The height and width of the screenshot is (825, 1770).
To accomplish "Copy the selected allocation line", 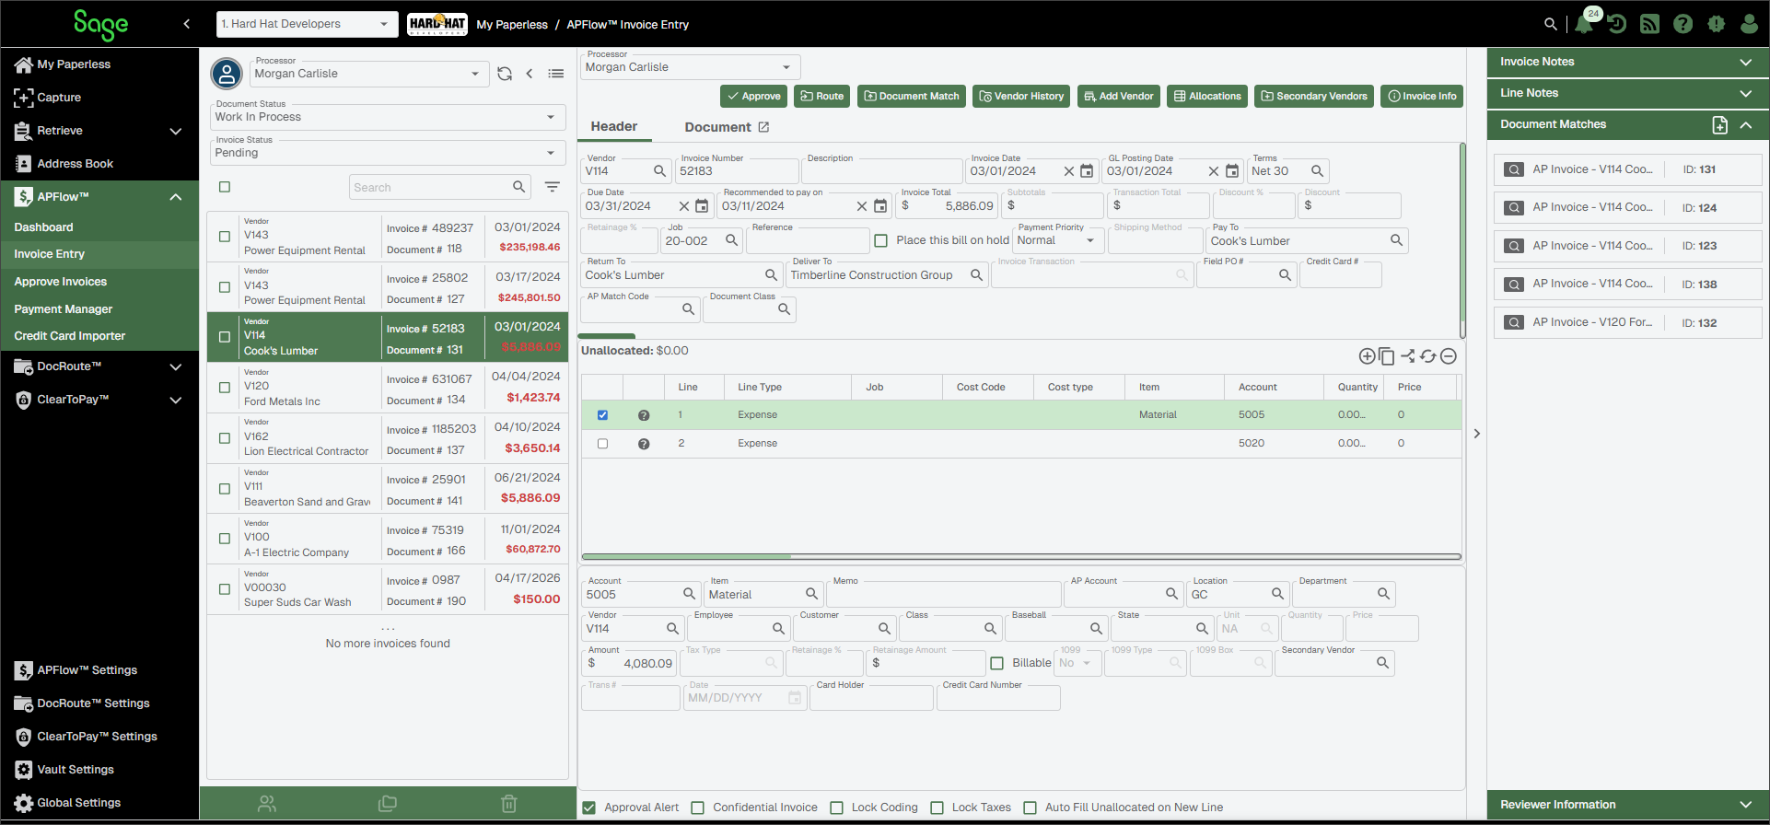I will pyautogui.click(x=1387, y=356).
